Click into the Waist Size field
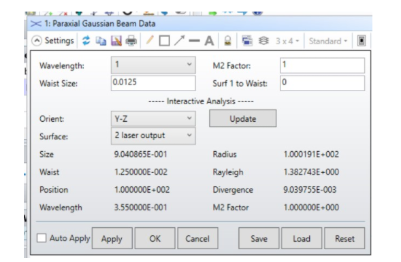 (x=153, y=83)
